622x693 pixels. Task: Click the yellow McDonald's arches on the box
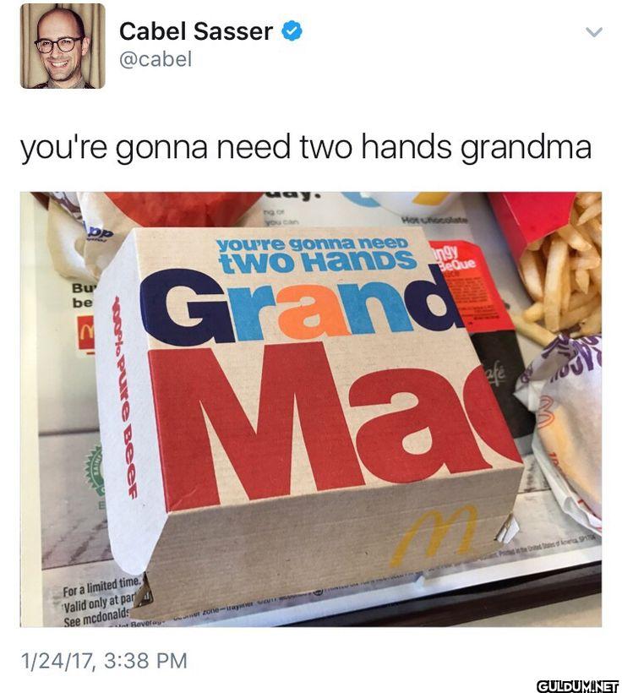[434, 534]
